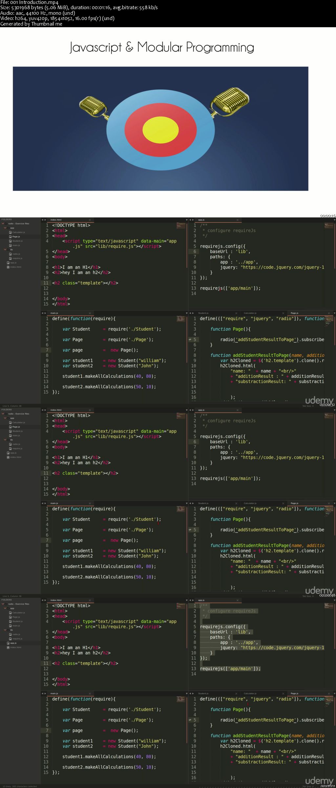The image size is (336, 788).
Task: Open radio.js from sidebar in 00:00:32 frame
Action: [16, 254]
